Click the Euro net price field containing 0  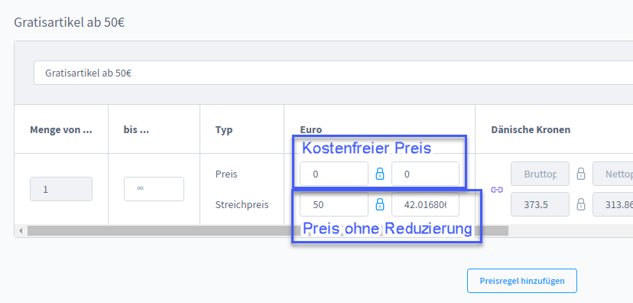425,174
